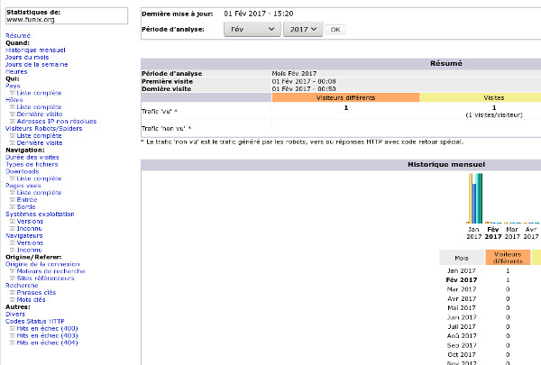Click the icon before Moteurs de recherche
The width and height of the screenshot is (541, 365).
(x=13, y=270)
